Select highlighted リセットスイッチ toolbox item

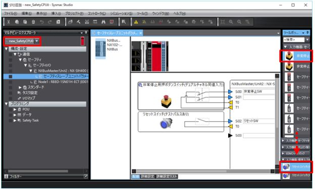tap(296, 167)
